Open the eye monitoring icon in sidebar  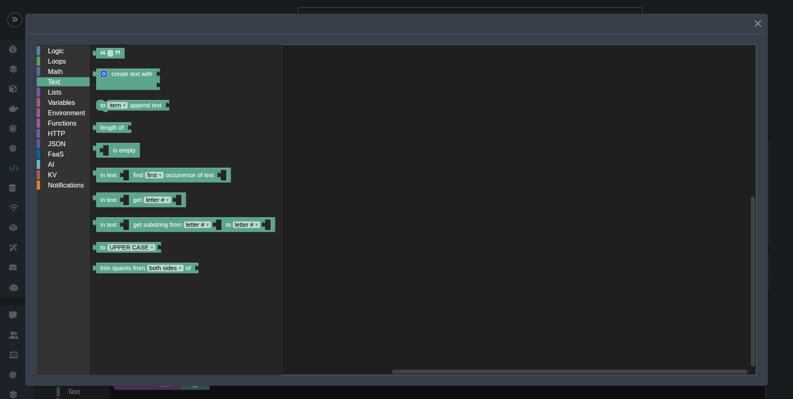coord(13,228)
